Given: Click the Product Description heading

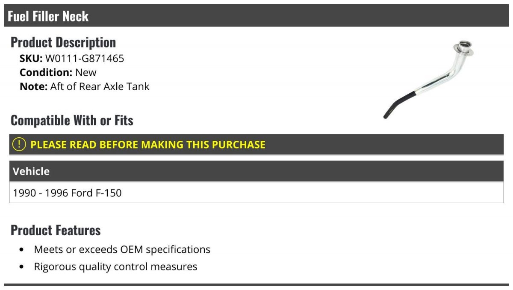Looking at the screenshot, I should 63,42.
